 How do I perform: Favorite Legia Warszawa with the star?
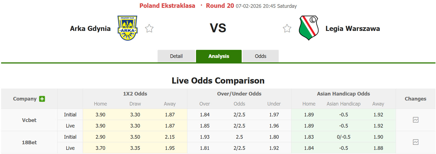pos(287,28)
